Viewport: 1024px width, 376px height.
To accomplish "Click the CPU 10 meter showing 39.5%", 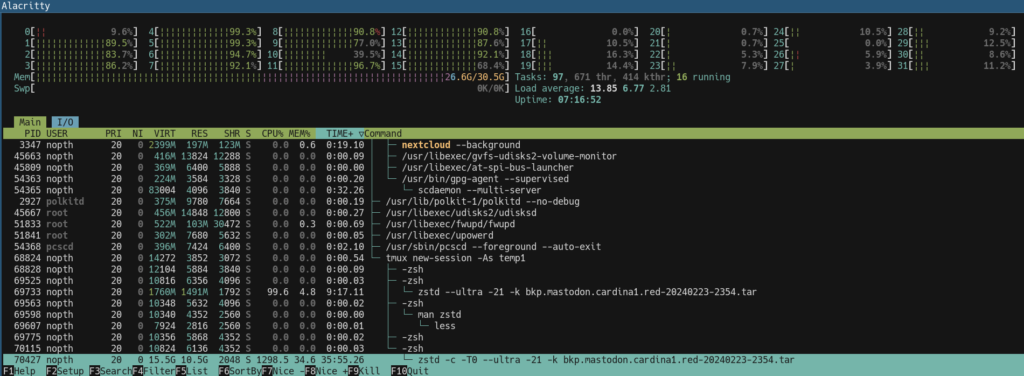I will tap(326, 54).
